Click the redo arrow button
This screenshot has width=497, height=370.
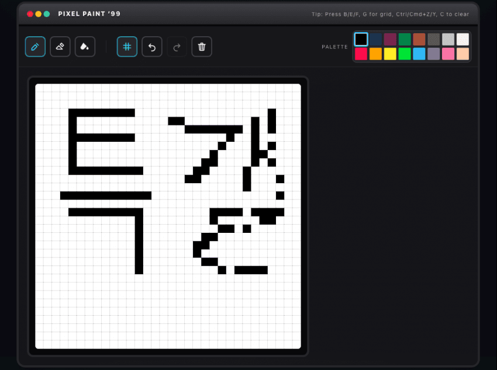[x=177, y=47]
